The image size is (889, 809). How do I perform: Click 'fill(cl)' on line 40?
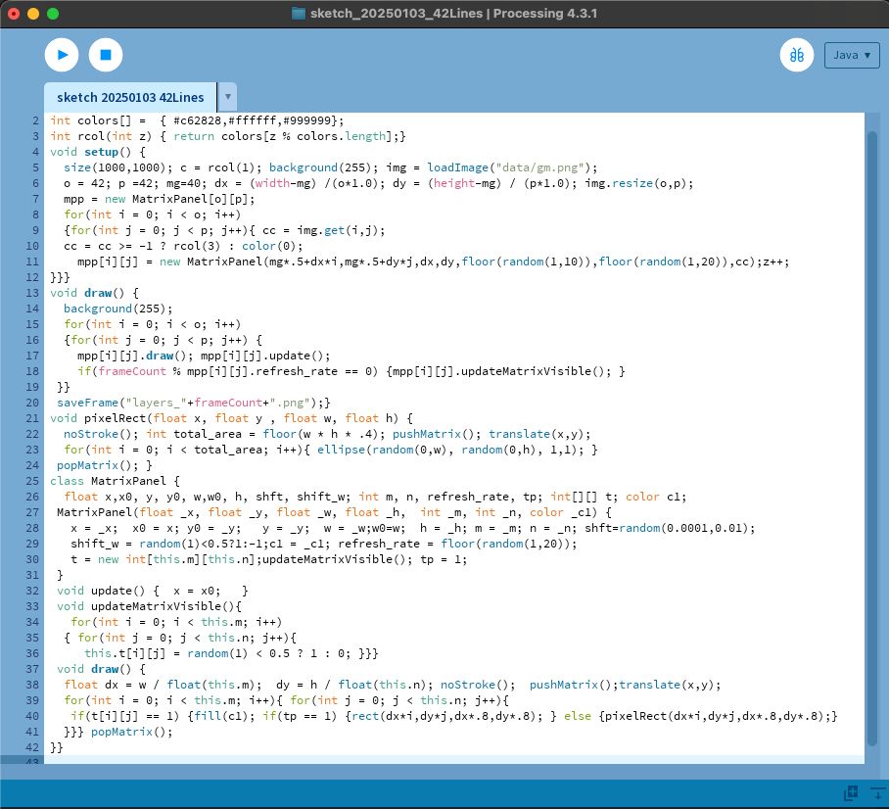click(221, 716)
